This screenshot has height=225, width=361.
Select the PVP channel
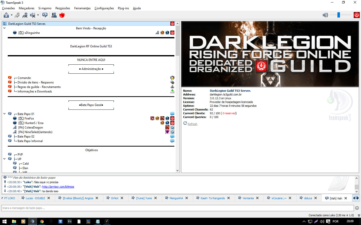click(x=20, y=155)
